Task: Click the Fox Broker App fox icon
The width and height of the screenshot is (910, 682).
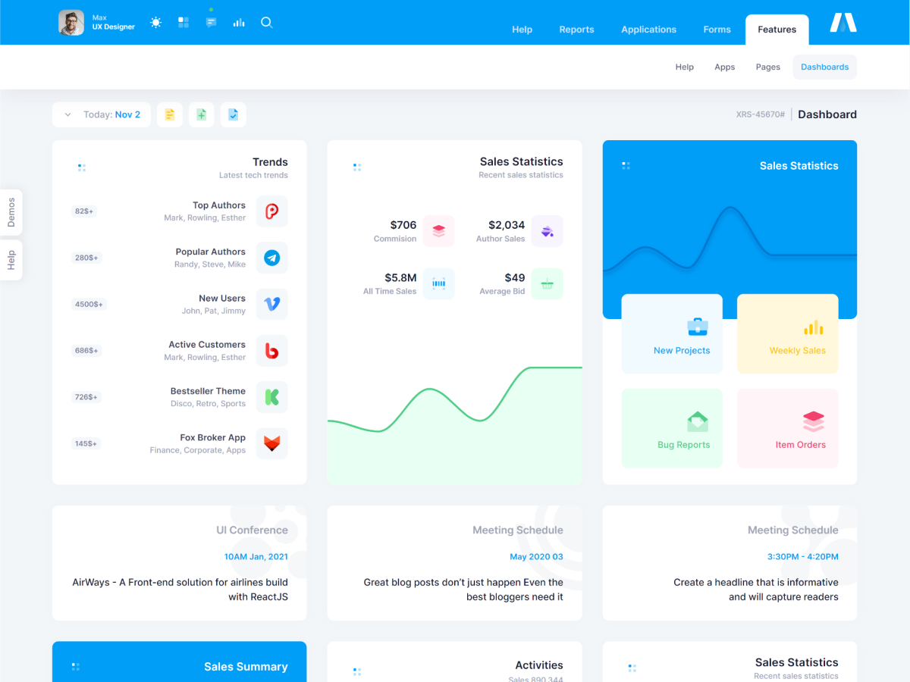Action: click(271, 443)
